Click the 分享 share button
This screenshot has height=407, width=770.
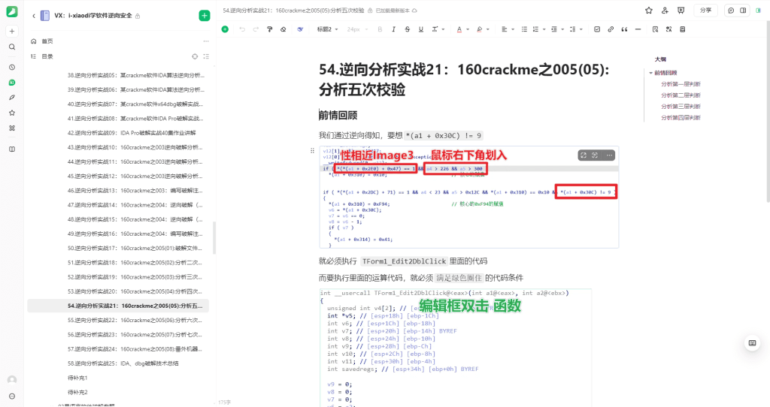705,11
